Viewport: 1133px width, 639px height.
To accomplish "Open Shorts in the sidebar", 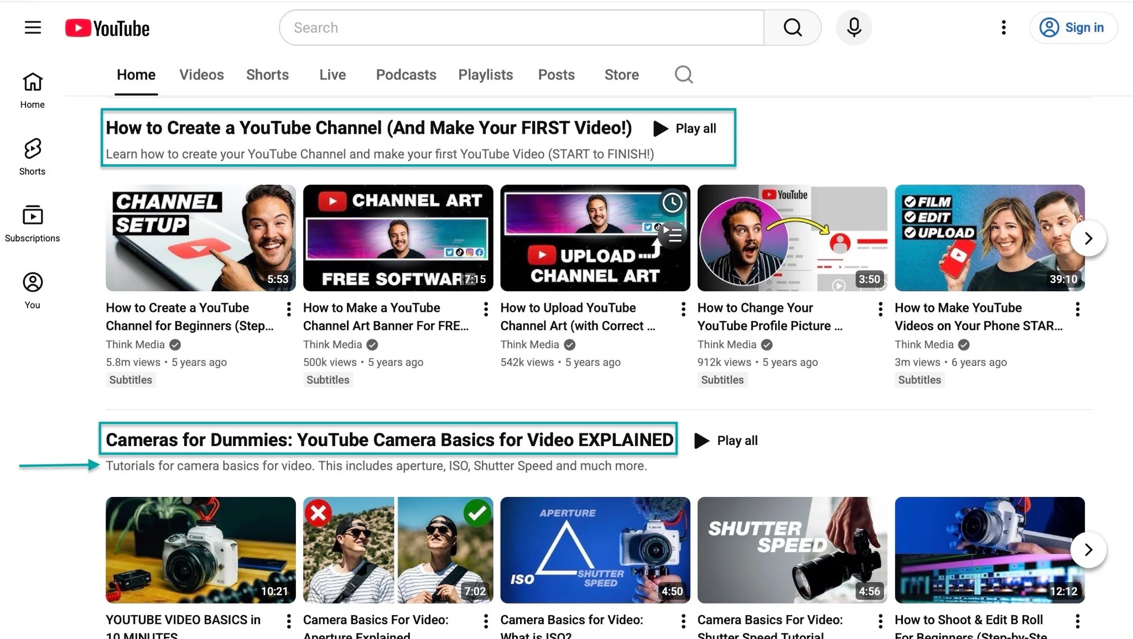I will click(x=33, y=158).
